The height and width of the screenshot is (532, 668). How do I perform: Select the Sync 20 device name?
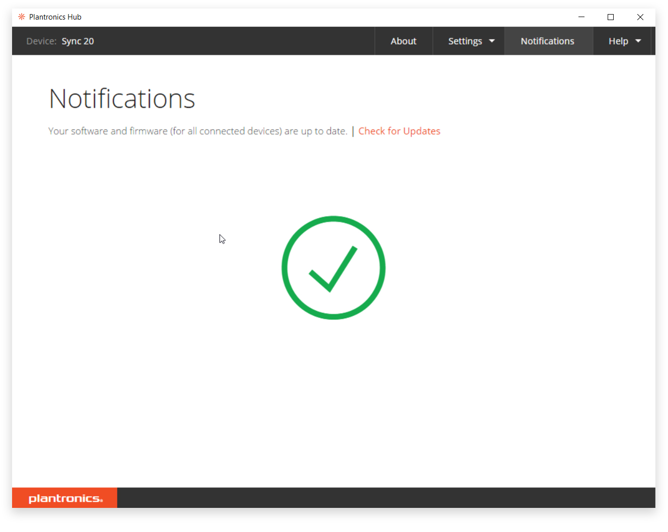tap(78, 41)
